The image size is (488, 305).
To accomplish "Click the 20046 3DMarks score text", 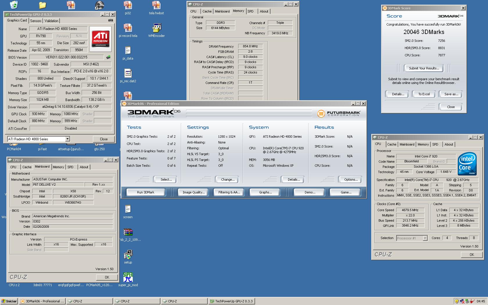I will [424, 32].
